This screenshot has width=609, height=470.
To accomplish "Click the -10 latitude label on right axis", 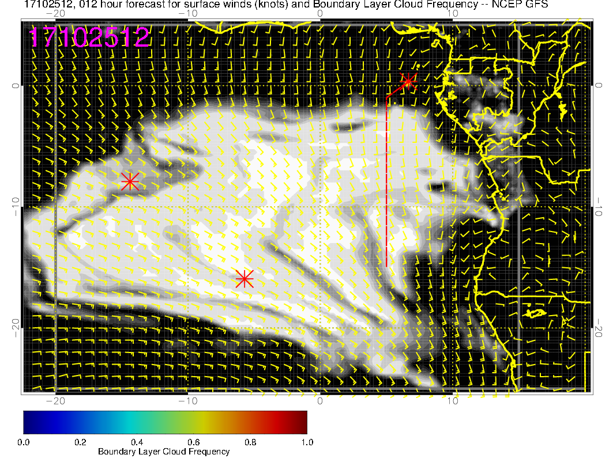I will (599, 207).
